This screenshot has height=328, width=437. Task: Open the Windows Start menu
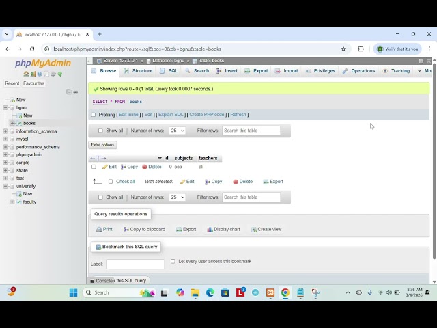pyautogui.click(x=74, y=292)
